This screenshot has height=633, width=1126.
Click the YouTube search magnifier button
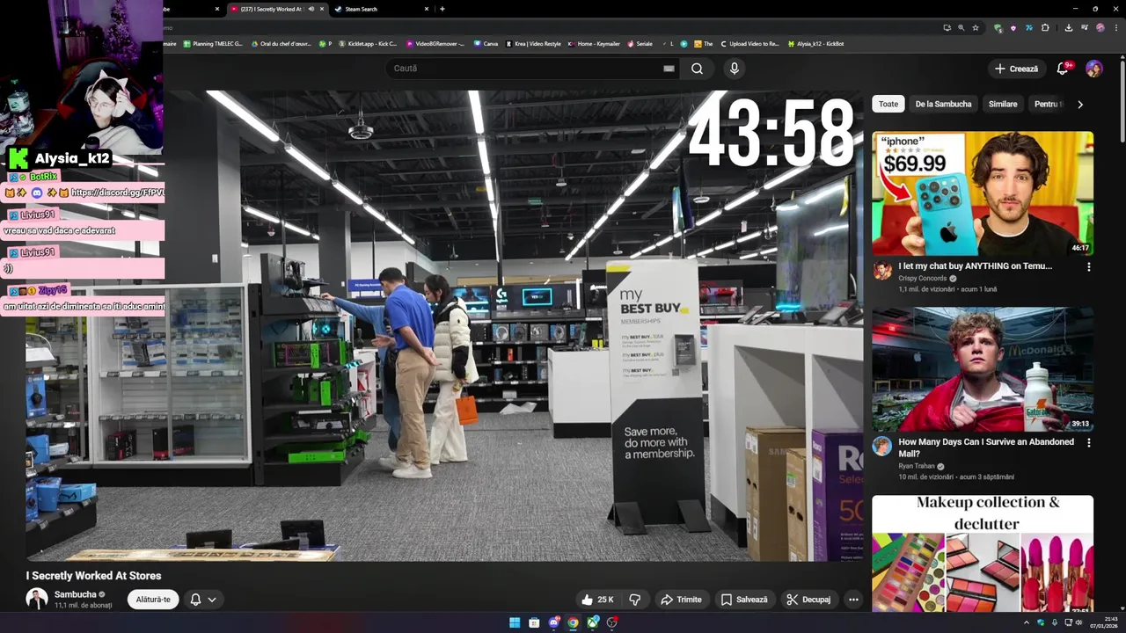point(697,69)
